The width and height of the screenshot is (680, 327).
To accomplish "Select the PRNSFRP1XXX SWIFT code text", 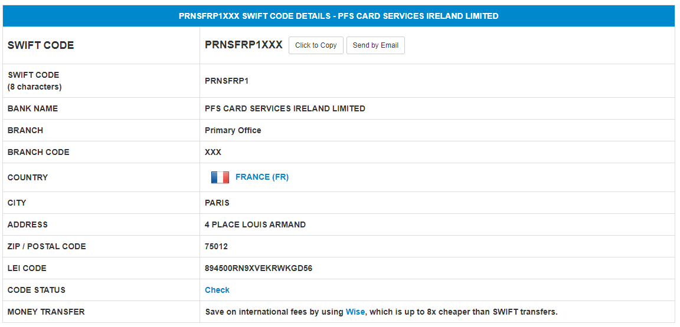I will (244, 45).
